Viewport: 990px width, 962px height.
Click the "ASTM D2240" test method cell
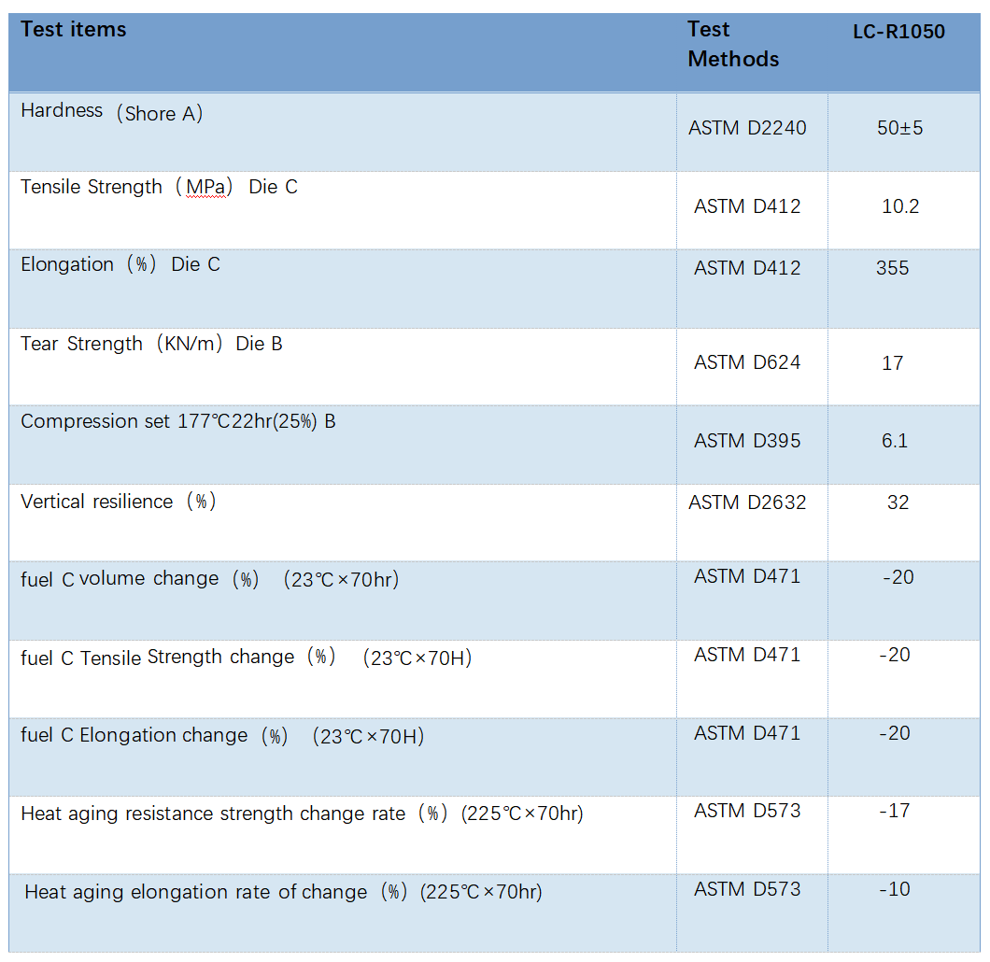click(x=747, y=128)
